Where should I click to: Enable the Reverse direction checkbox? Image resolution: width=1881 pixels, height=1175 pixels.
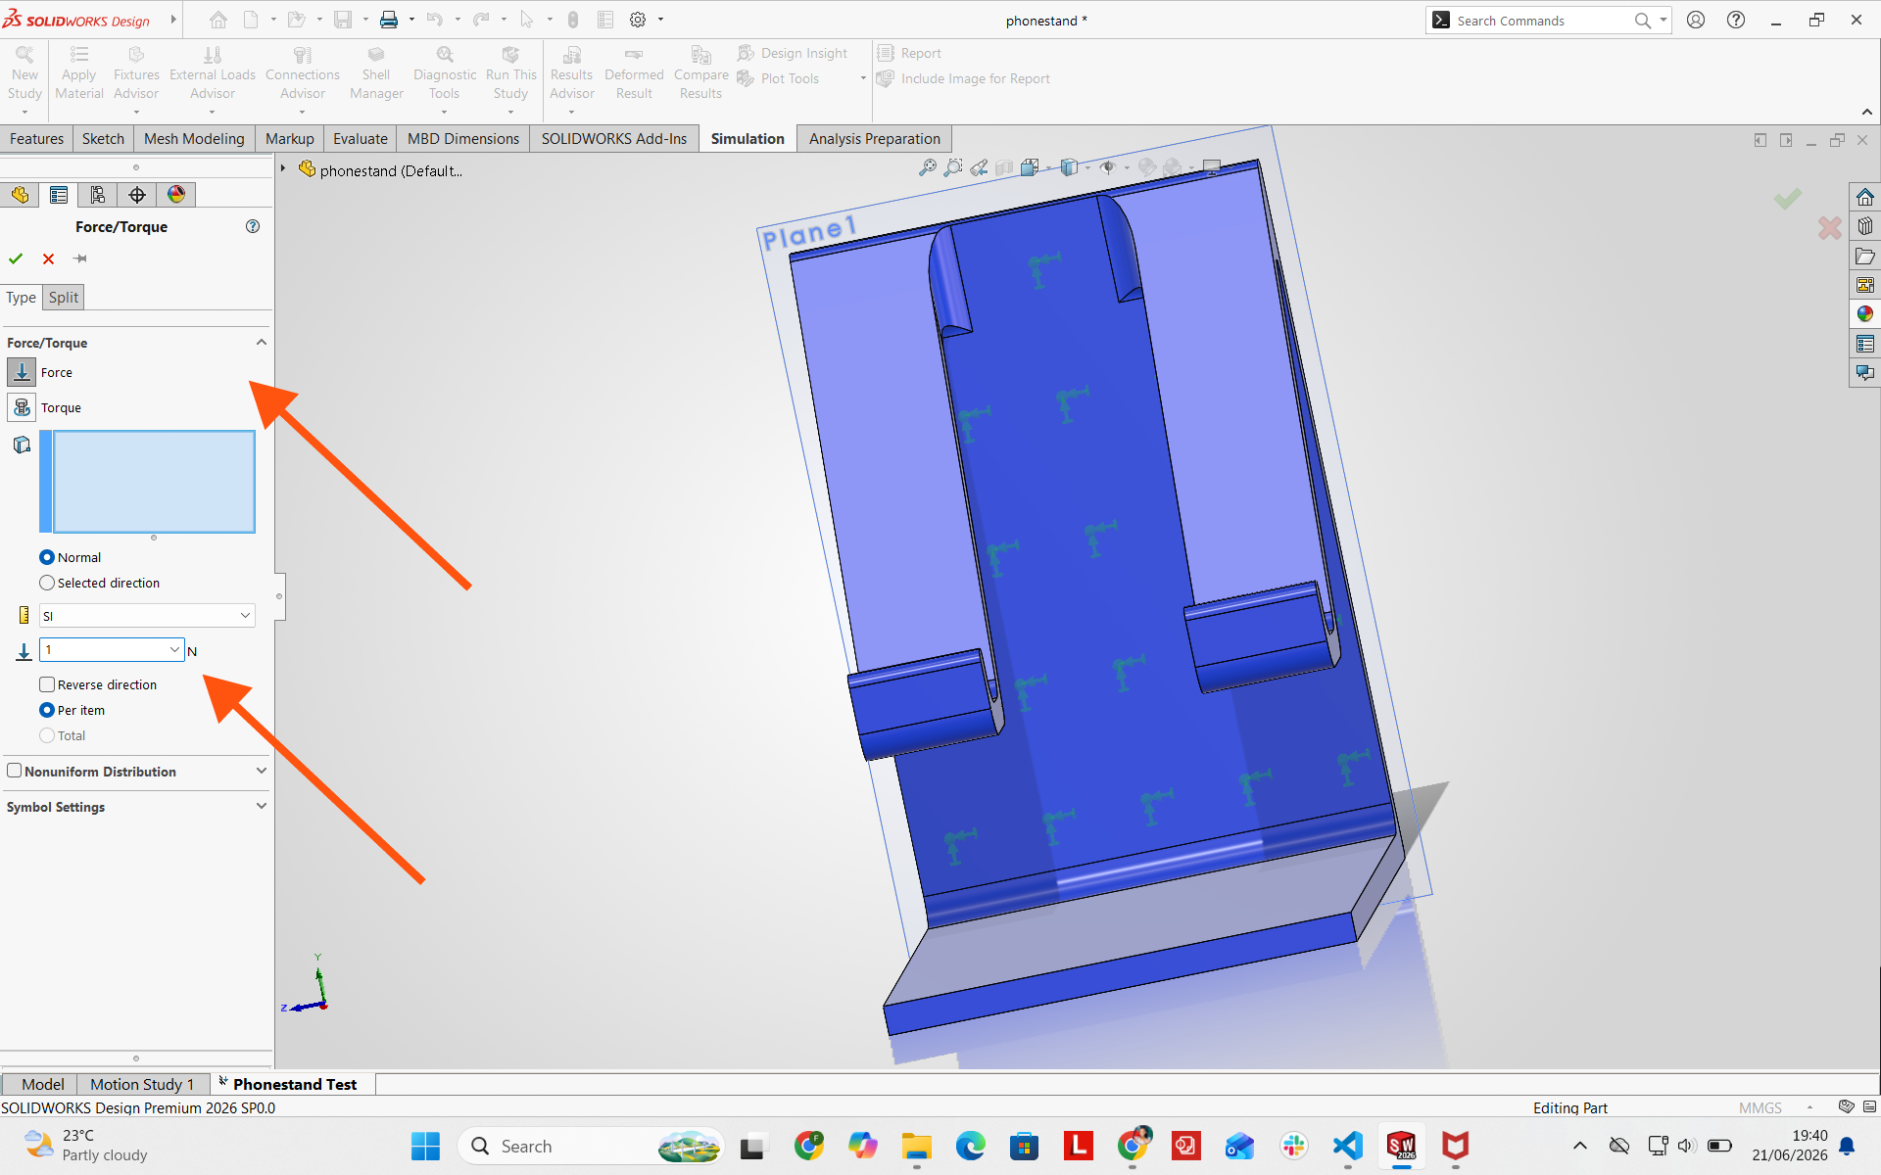point(47,684)
